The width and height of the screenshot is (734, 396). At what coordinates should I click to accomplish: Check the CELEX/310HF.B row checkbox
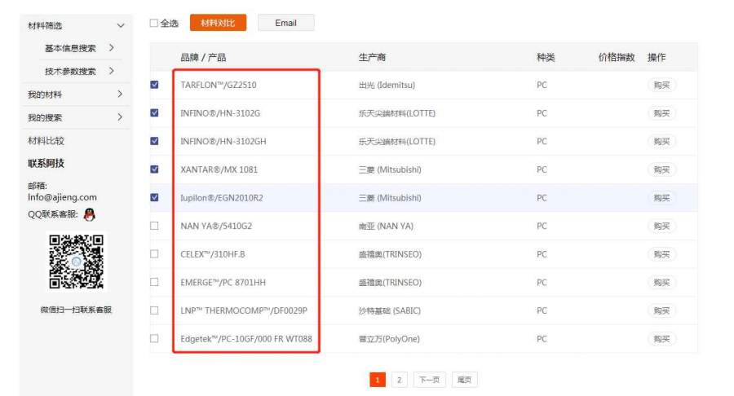[x=154, y=254]
